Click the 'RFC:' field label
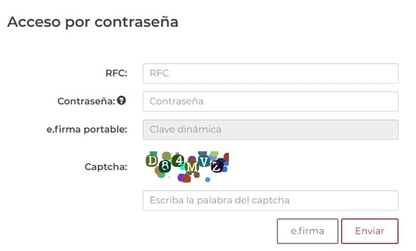This screenshot has height=251, width=416. click(116, 73)
